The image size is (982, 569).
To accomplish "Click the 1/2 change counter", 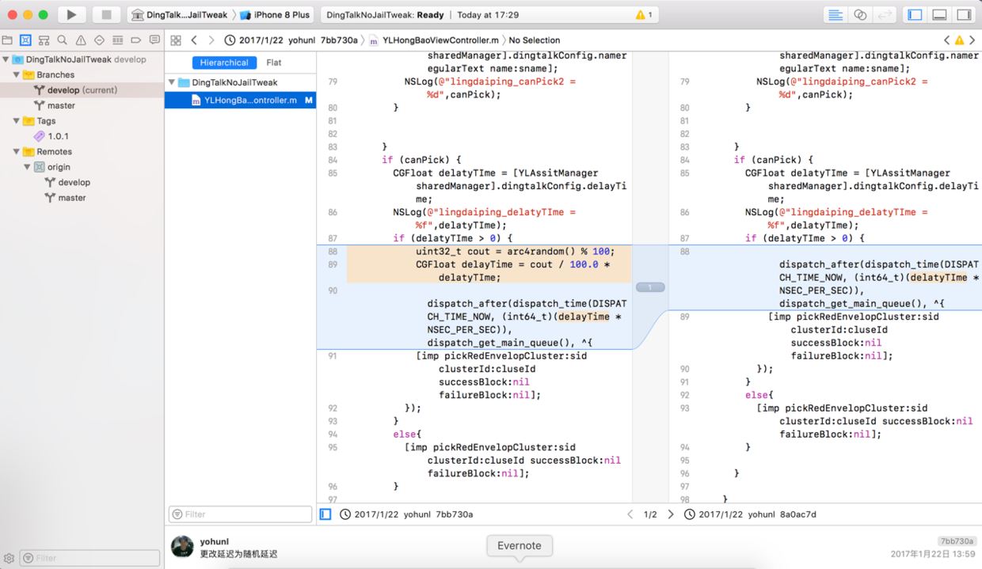I will click(x=650, y=514).
